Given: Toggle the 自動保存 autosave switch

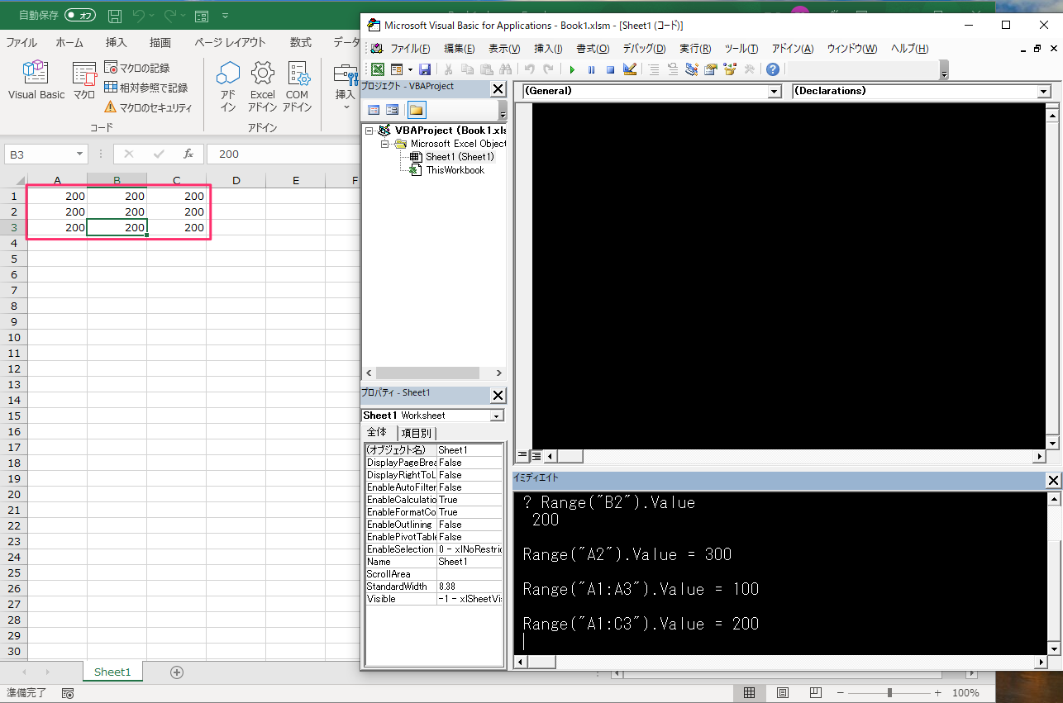Looking at the screenshot, I should tap(80, 15).
